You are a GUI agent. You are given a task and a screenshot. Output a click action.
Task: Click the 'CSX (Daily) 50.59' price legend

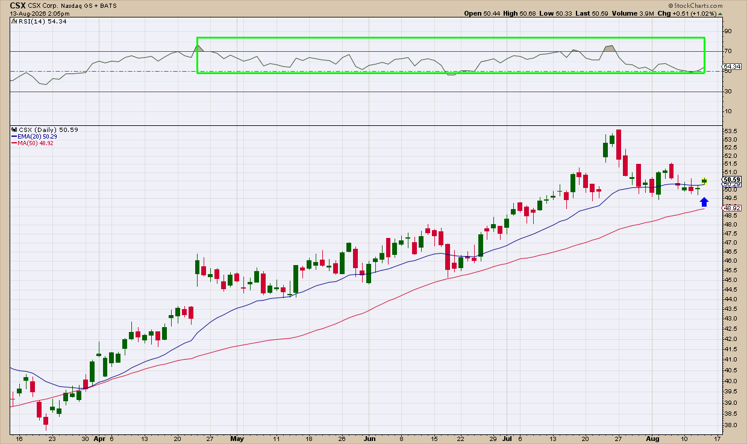48,130
